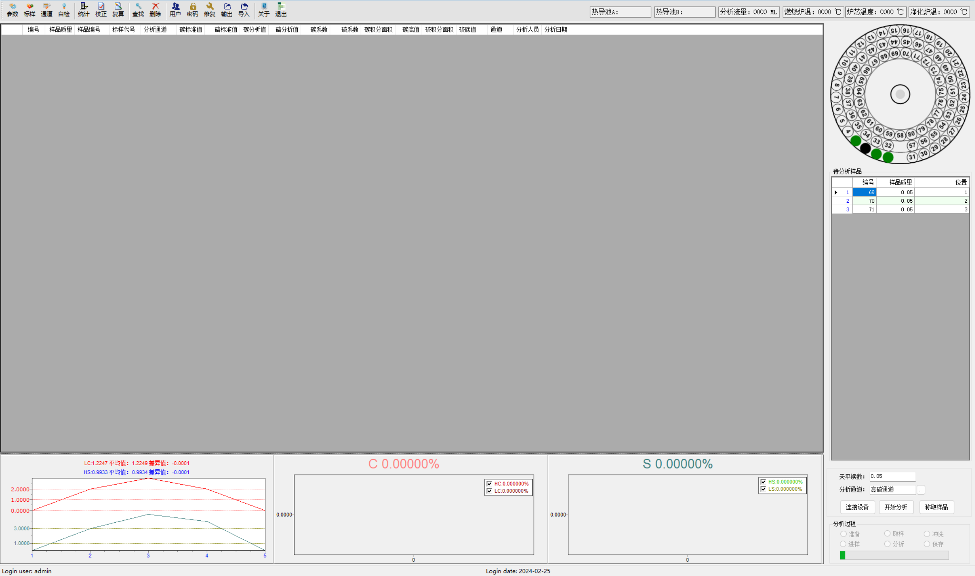Select carousel position 15 on the sample tray
Screen dimensions: 975x576
point(894,30)
